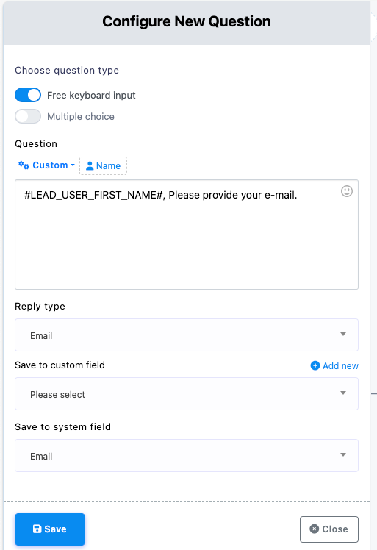The width and height of the screenshot is (377, 550).
Task: Enable the Multiple choice toggle
Action: pyautogui.click(x=28, y=116)
